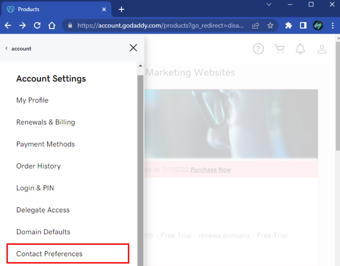
Task: Open Login & PIN settings
Action: [35, 188]
